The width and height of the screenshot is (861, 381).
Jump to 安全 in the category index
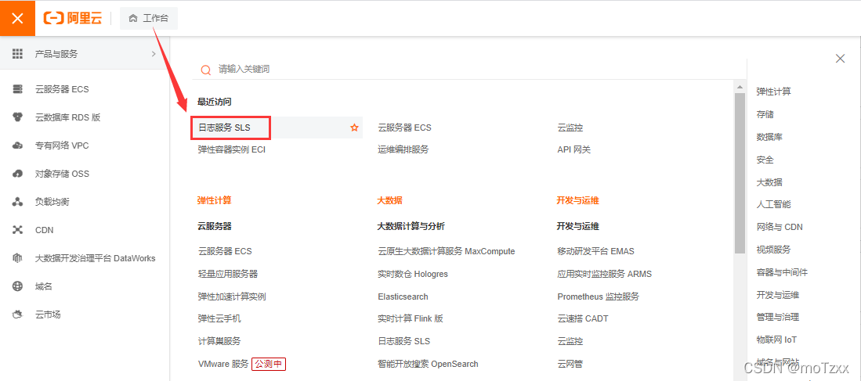click(x=765, y=160)
